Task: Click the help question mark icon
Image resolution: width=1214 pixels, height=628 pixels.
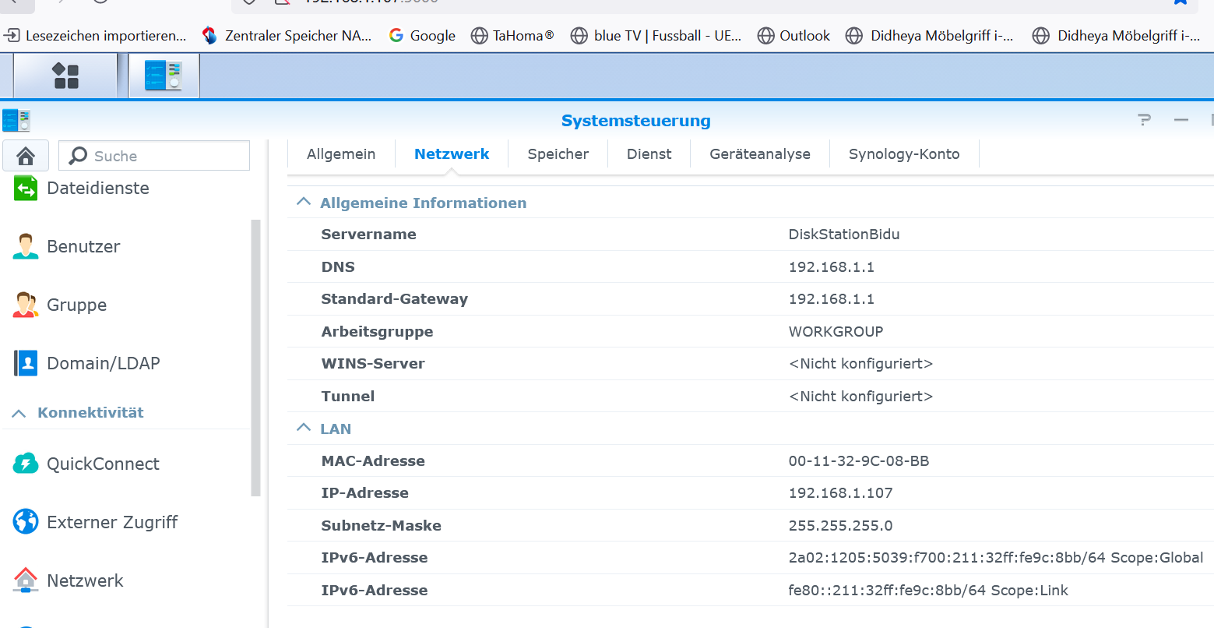Action: [x=1144, y=120]
